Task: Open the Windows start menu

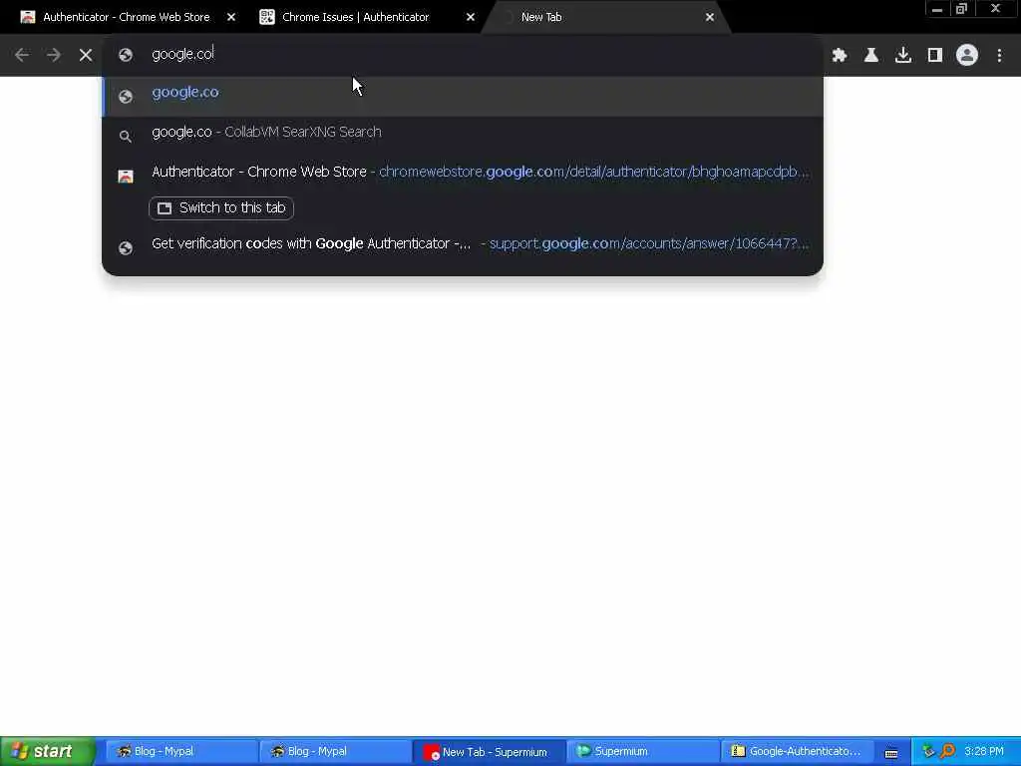Action: coord(48,751)
